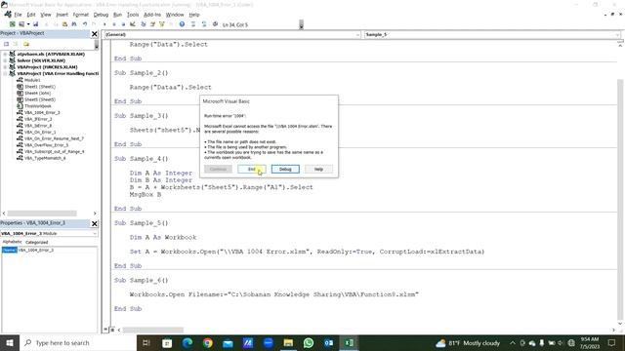The image size is (625, 351).
Task: Open the Window menu
Action: (175, 15)
